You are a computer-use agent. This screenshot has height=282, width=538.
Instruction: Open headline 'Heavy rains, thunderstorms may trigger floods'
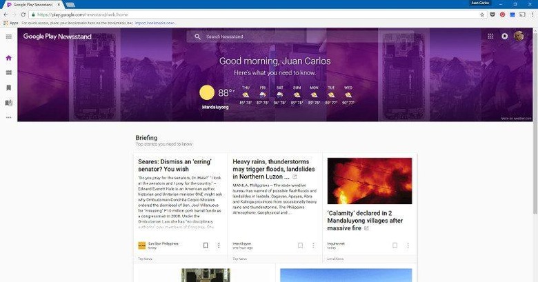click(273, 169)
